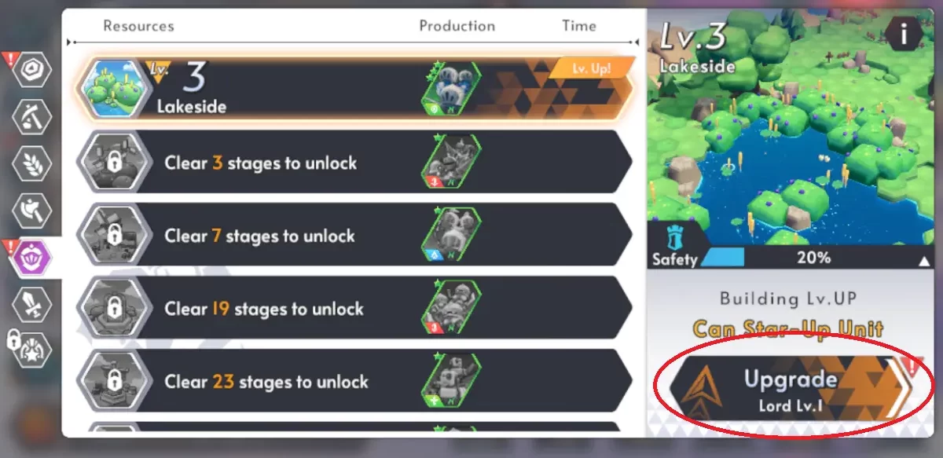Screen dimensions: 943x458
Task: Select the wheat farming sidebar icon
Action: (32, 163)
